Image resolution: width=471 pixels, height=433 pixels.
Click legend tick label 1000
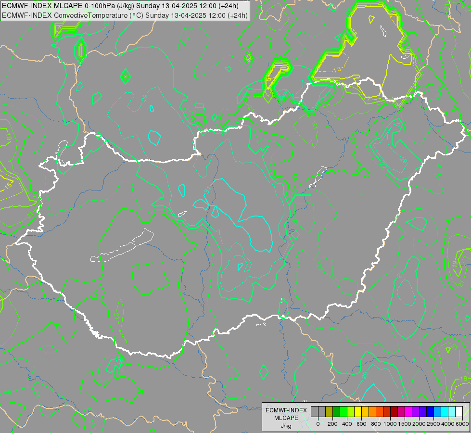point(391,424)
